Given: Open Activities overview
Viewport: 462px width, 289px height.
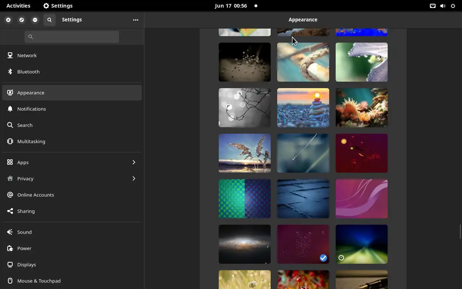Looking at the screenshot, I should click(18, 6).
